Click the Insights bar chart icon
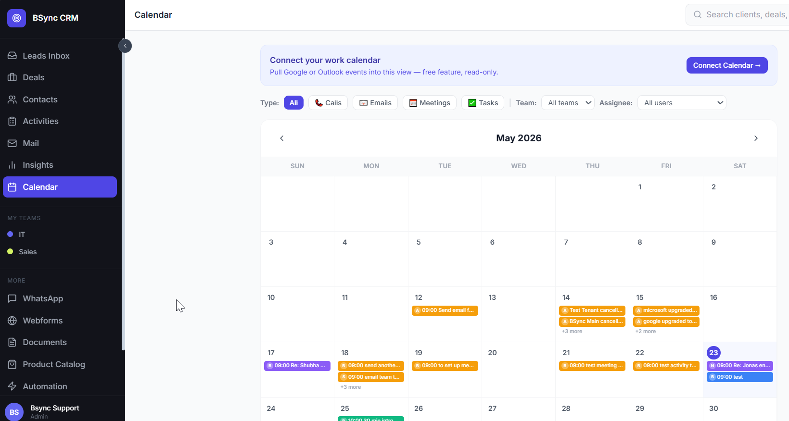 pos(13,165)
